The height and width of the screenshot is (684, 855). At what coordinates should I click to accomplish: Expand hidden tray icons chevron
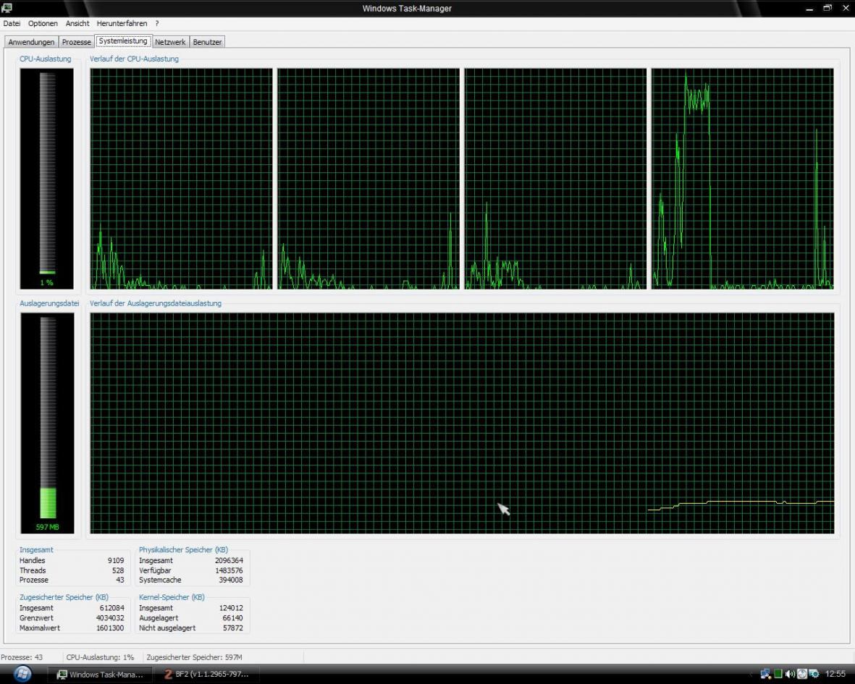pos(752,674)
